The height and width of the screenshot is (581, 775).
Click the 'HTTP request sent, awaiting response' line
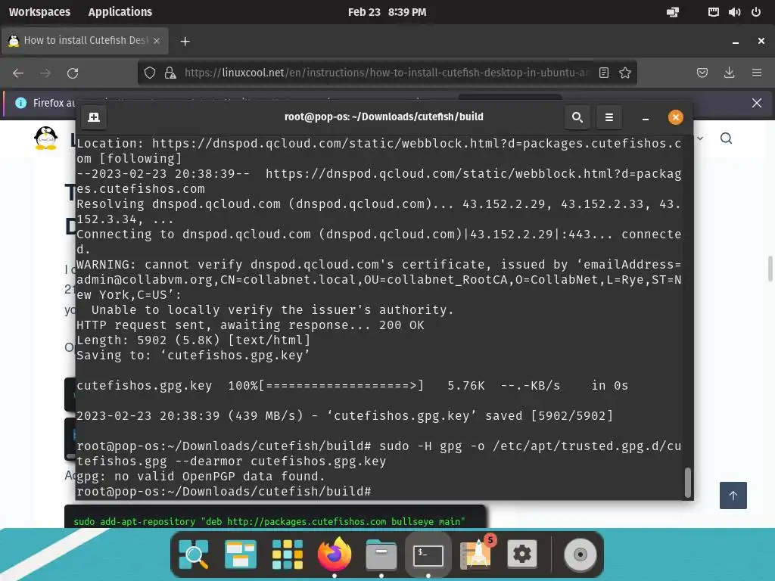[250, 325]
